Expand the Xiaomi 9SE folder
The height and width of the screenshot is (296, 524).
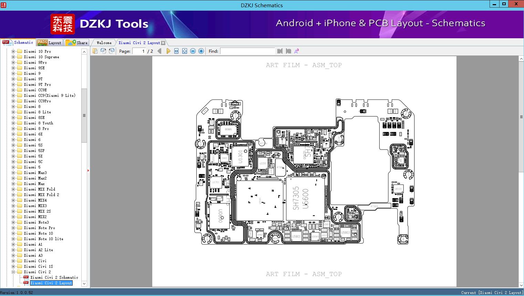tap(13, 68)
